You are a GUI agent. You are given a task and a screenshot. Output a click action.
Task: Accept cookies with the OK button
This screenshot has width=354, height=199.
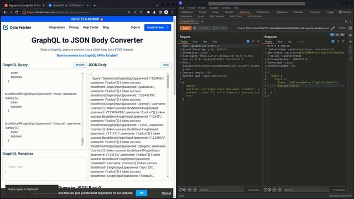tap(142, 193)
